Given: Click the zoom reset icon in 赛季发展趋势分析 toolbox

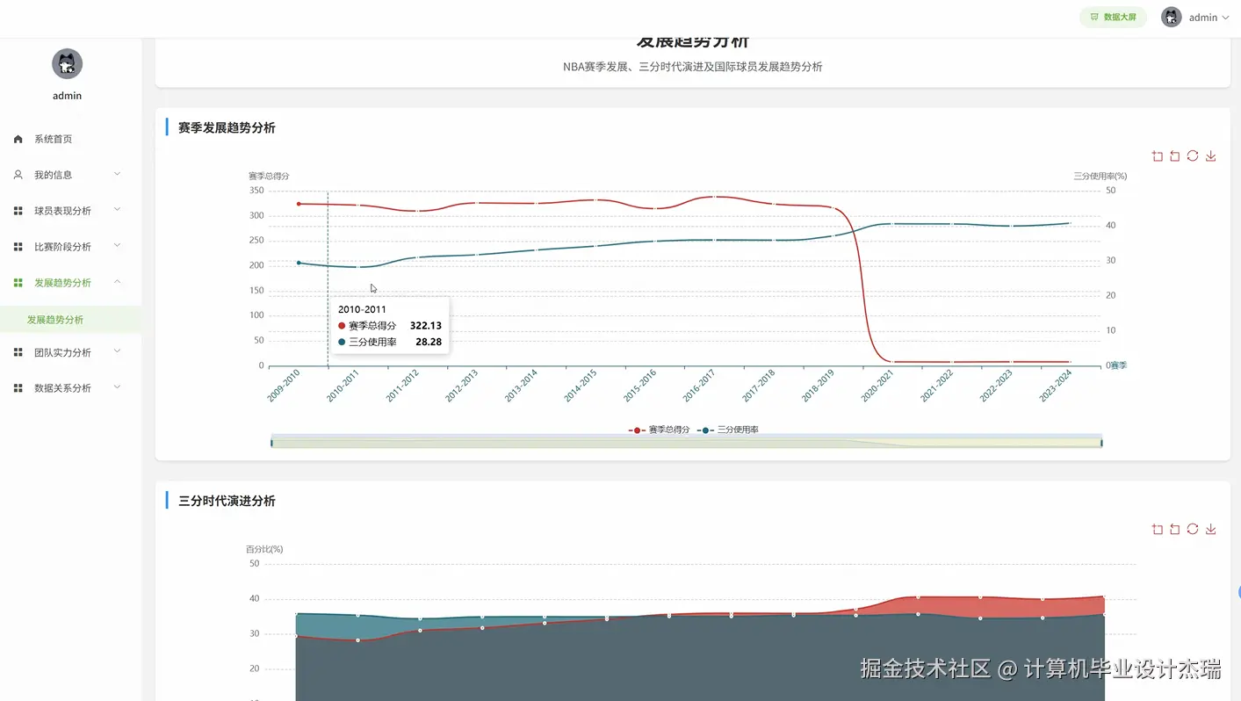Looking at the screenshot, I should (x=1174, y=156).
